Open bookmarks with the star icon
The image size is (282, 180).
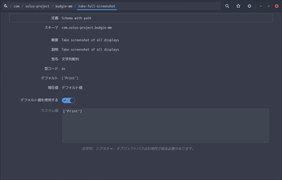[x=238, y=6]
